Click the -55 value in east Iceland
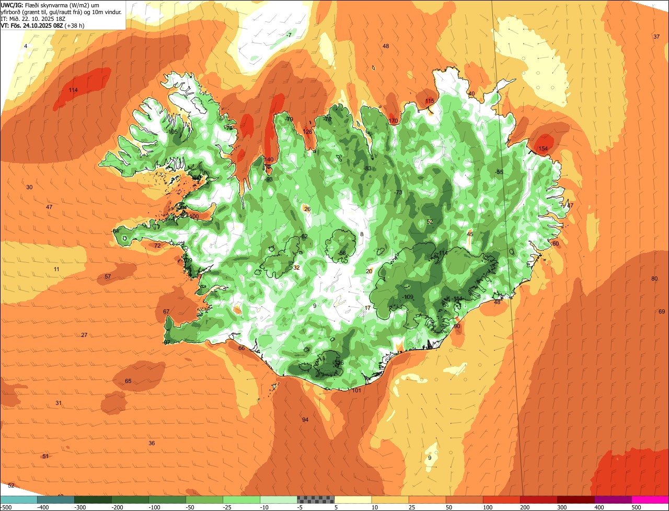Viewport: 669px width, 511px height. click(499, 172)
